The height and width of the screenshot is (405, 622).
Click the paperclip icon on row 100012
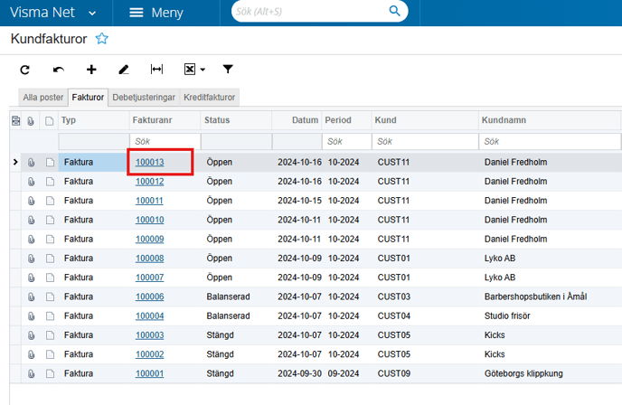tap(31, 182)
